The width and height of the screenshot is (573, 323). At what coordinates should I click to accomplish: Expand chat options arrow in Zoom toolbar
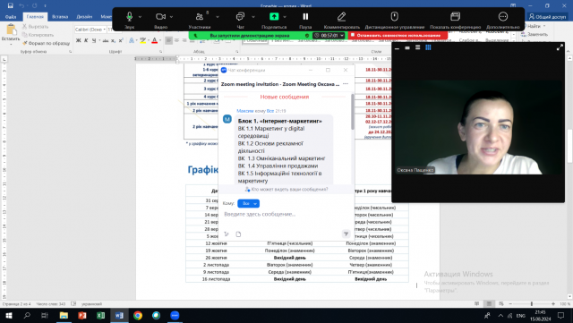pos(253,17)
